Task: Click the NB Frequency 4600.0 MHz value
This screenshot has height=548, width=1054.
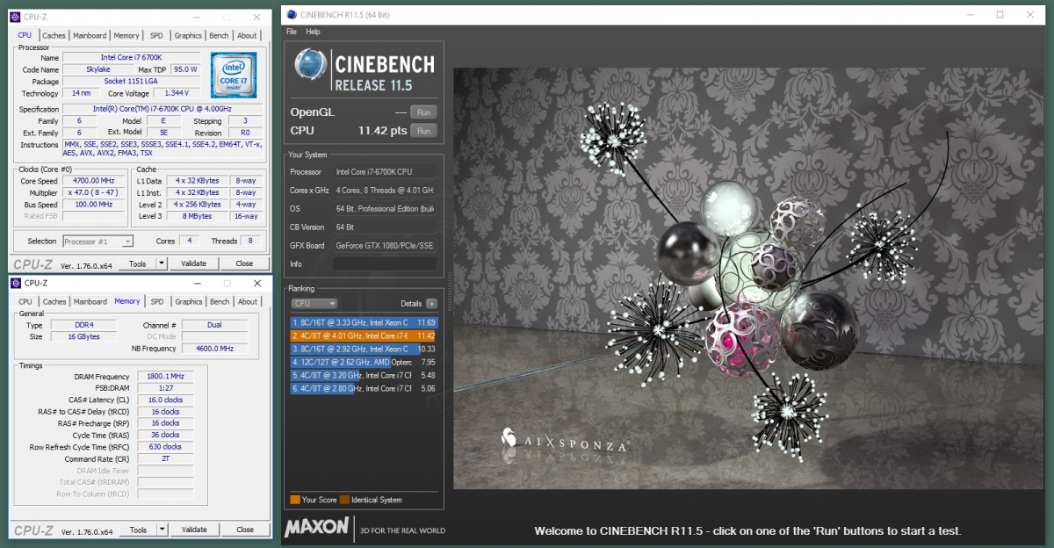Action: 214,349
